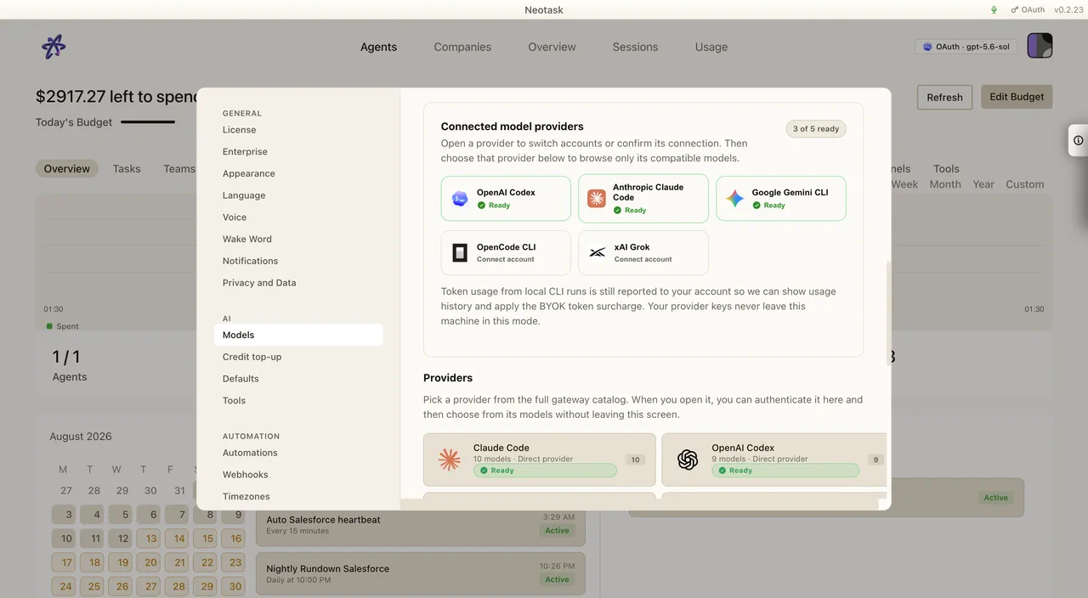Click the Today's Budget progress bar
The image size is (1088, 598).
click(148, 122)
